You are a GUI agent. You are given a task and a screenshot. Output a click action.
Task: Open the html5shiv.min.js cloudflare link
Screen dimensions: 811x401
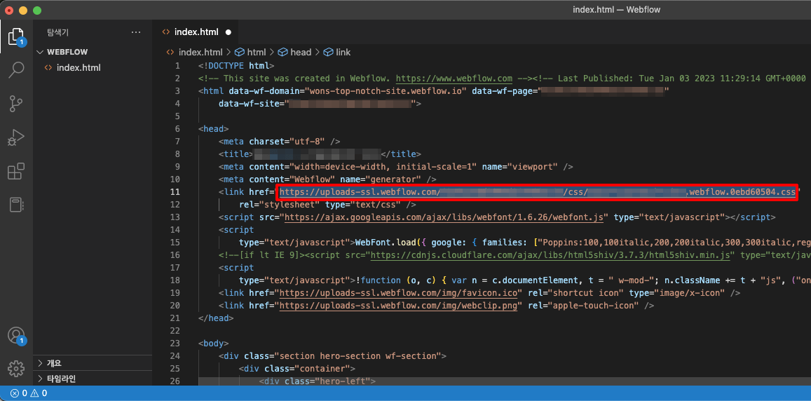pos(552,254)
